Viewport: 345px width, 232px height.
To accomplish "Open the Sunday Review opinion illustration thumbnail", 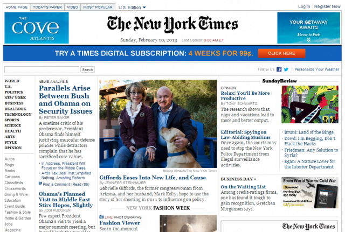I will 310,104.
